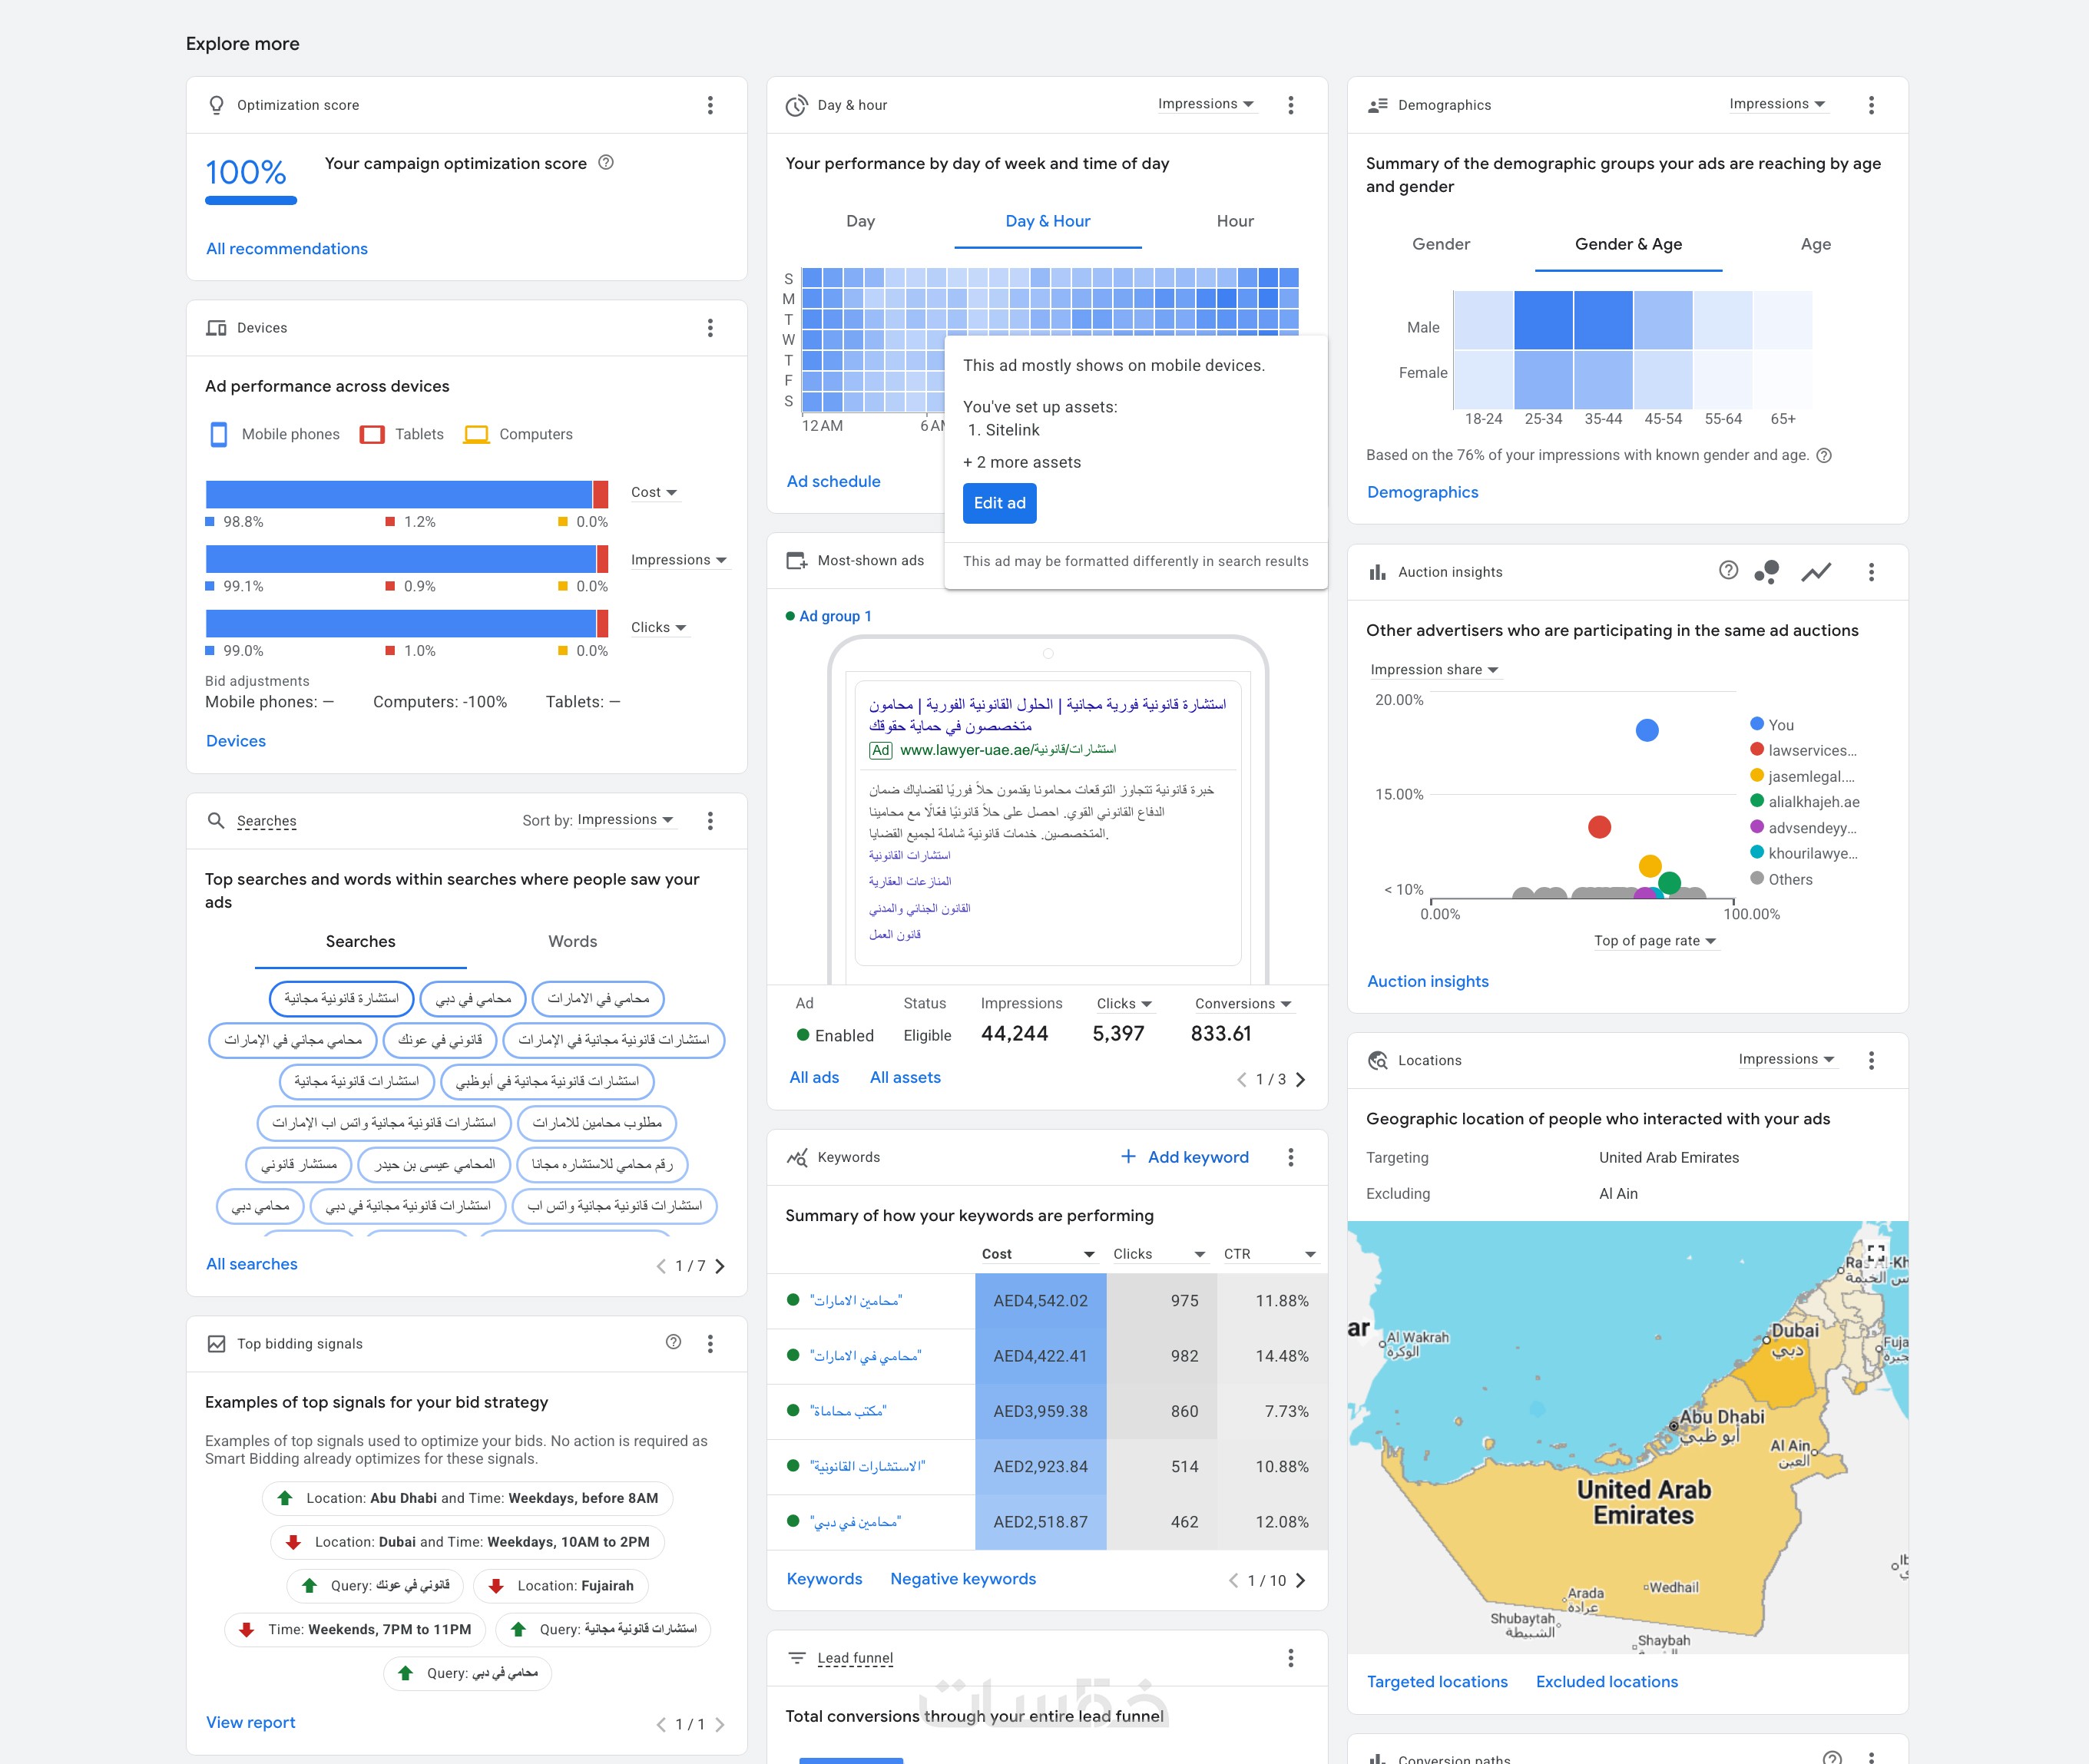Screen dimensions: 2089x1764
Task: Open the Auction insights card overflow menu
Action: click(1872, 572)
